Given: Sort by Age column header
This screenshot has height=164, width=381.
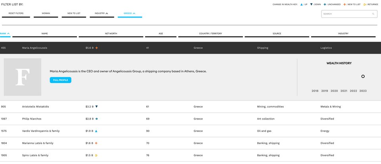Looking at the screenshot, I should click(x=161, y=34).
